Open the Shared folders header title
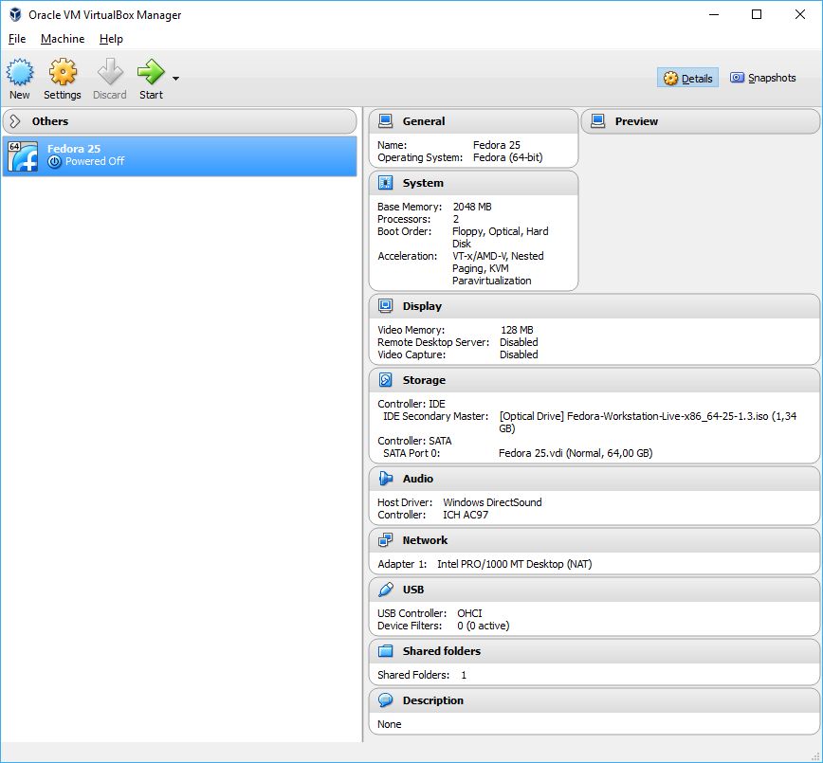 tap(442, 651)
